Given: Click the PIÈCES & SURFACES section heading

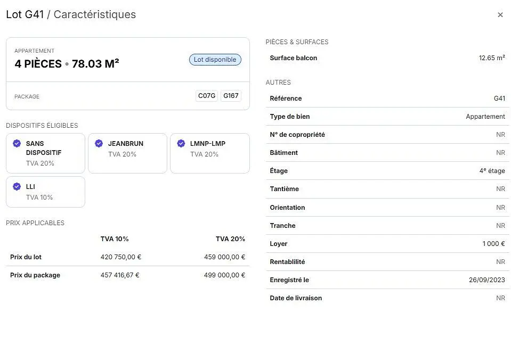Looking at the screenshot, I should click(x=297, y=42).
